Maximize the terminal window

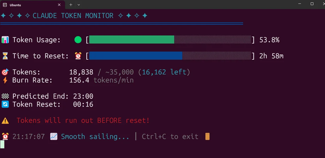[x=312, y=4]
